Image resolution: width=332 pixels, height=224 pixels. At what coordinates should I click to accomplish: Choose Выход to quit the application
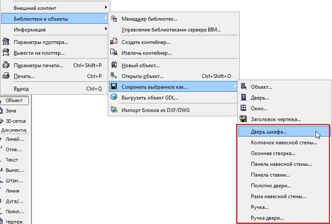click(21, 89)
